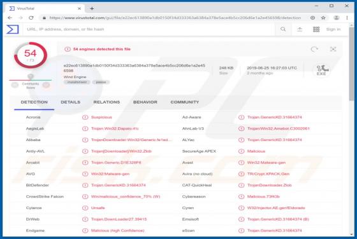Screen dimensions: 357x239
Task: Click Cybereason's Malicious result
Action: click(x=263, y=196)
